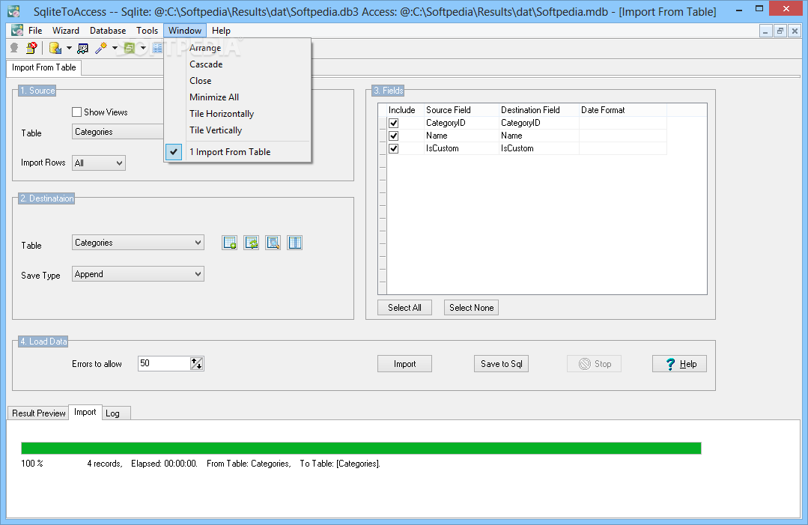Click the Select None button
Viewport: 808px width, 525px height.
click(472, 308)
